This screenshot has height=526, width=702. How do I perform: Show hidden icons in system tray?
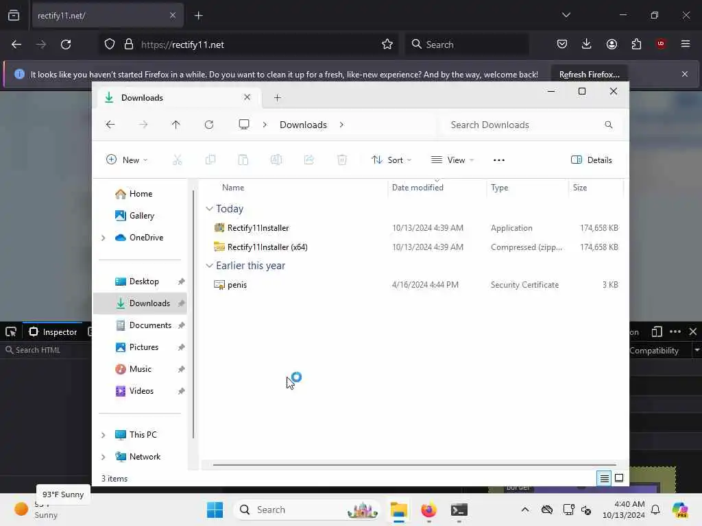point(525,510)
